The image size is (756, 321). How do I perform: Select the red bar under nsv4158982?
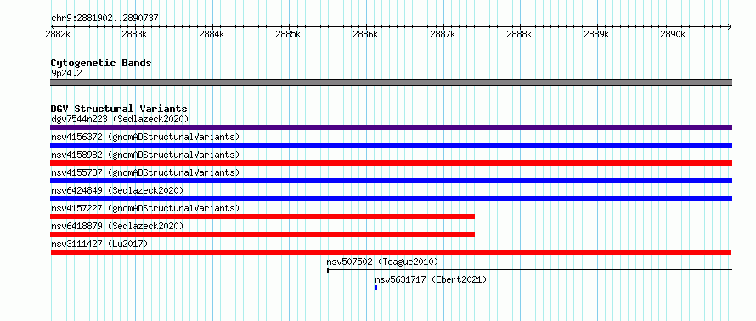click(x=391, y=163)
